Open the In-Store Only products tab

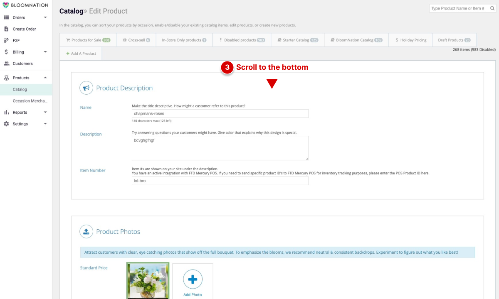(184, 40)
